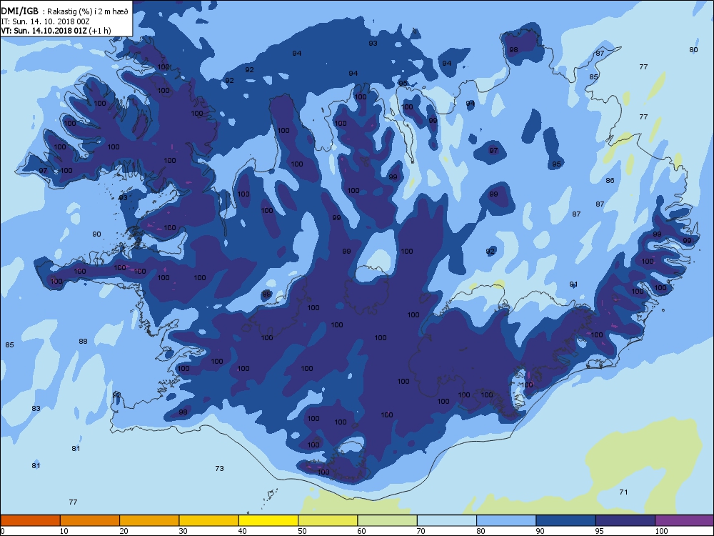714x536 pixels.
Task: Pick the 95–100 navy legend swatch
Action: (x=625, y=520)
